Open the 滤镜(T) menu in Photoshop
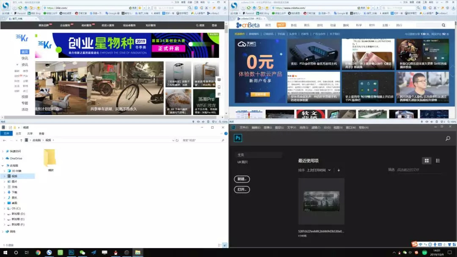 click(x=316, y=127)
